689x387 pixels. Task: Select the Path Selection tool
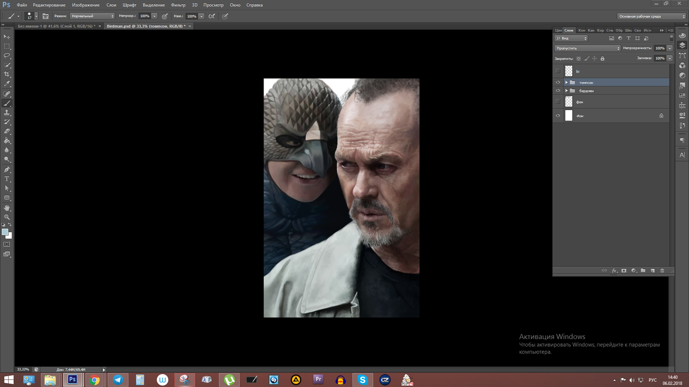tap(7, 188)
